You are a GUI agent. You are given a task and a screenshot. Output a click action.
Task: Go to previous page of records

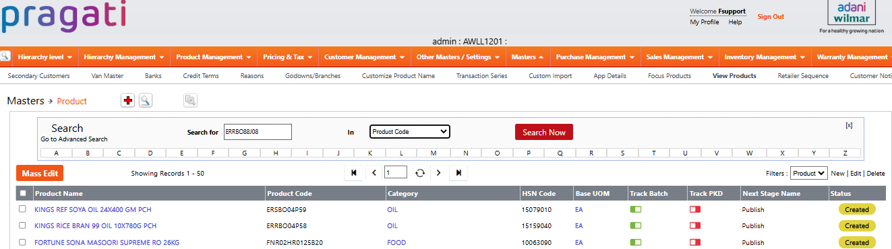374,173
